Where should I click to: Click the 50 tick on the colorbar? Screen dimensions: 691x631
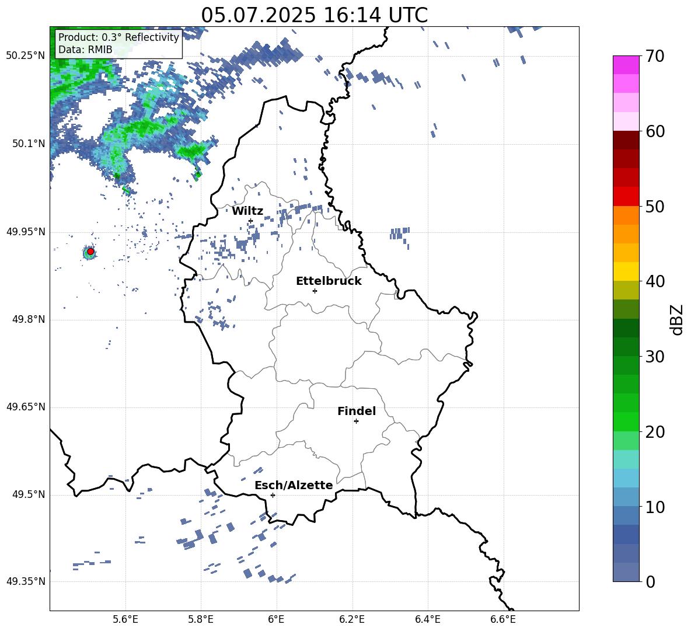[655, 206]
